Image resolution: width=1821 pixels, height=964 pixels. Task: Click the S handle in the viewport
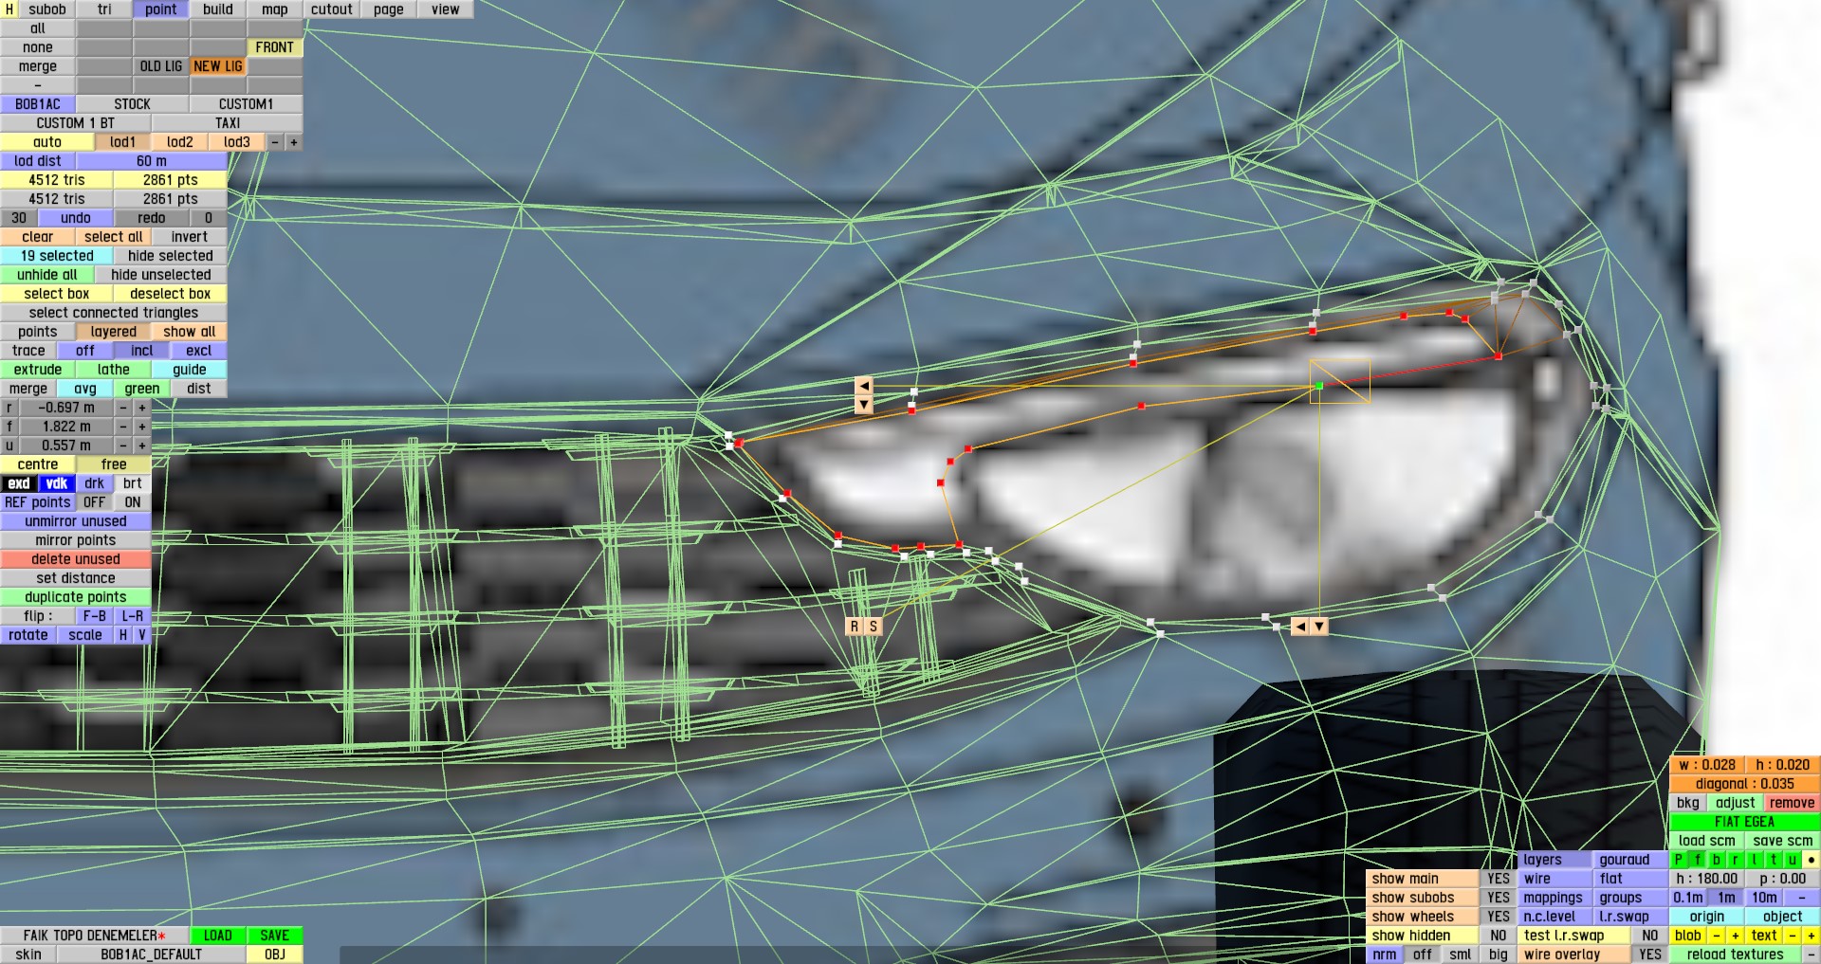pos(874,627)
